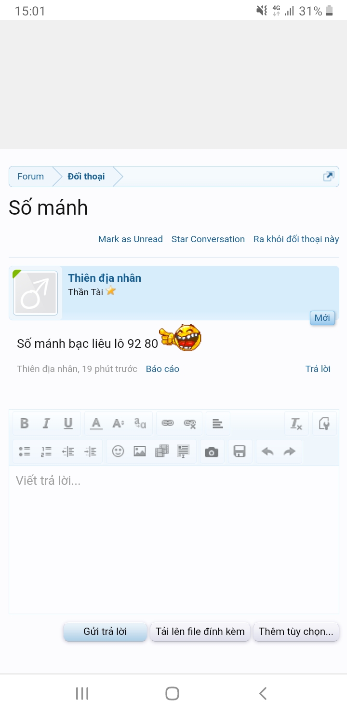
Task: Open the text alignment dropdown
Action: click(x=218, y=424)
